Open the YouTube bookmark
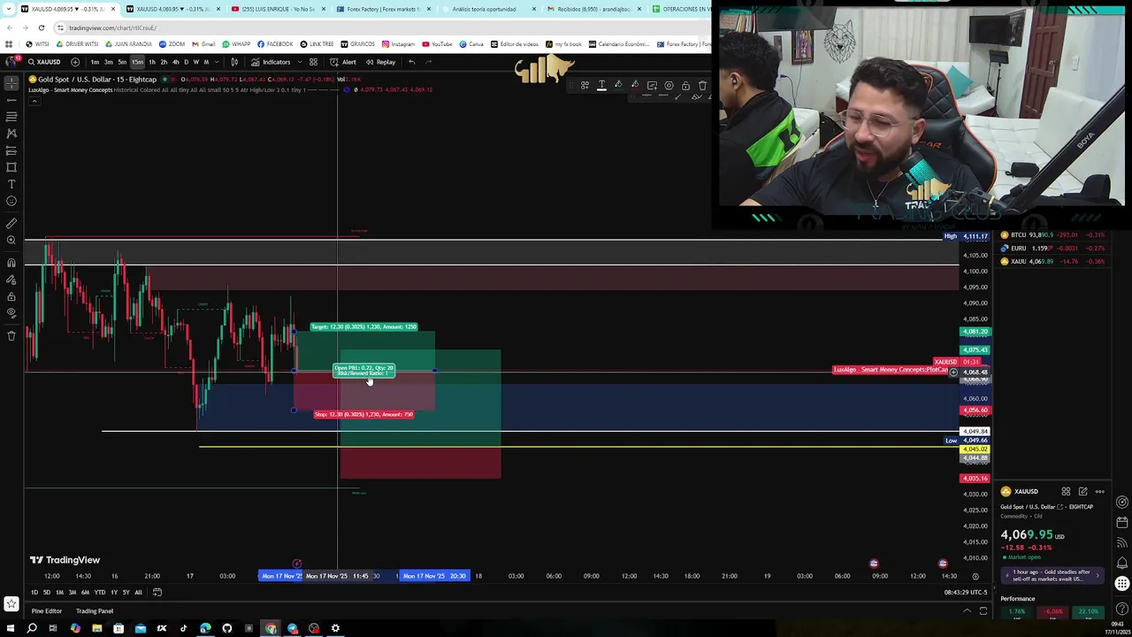This screenshot has width=1132, height=637. 438,44
